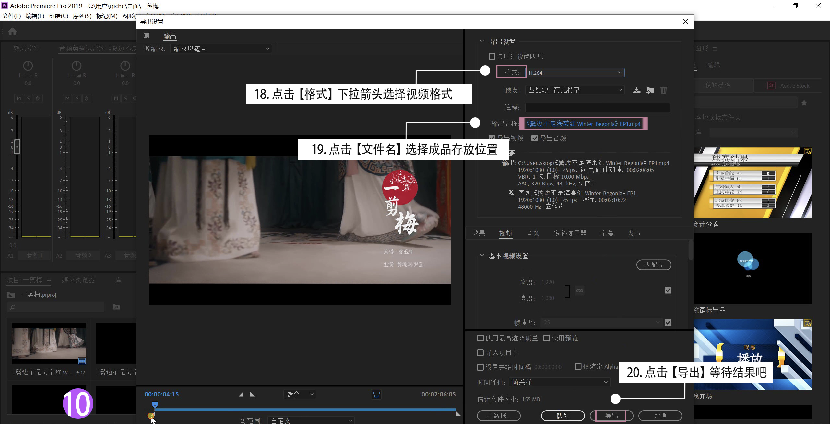Enable 设置开始时间码 checkbox

480,367
